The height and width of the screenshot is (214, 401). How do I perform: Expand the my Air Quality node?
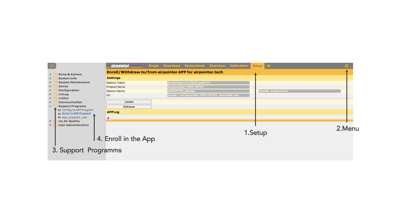pyautogui.click(x=50, y=121)
